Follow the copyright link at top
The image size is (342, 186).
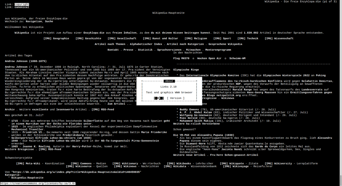point(22,4)
